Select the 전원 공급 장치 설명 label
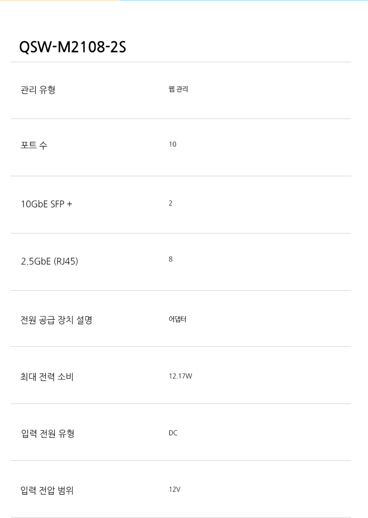This screenshot has width=368, height=518. pos(56,320)
